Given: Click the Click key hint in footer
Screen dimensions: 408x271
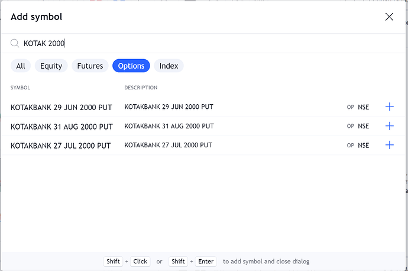Looking at the screenshot, I should click(140, 262).
